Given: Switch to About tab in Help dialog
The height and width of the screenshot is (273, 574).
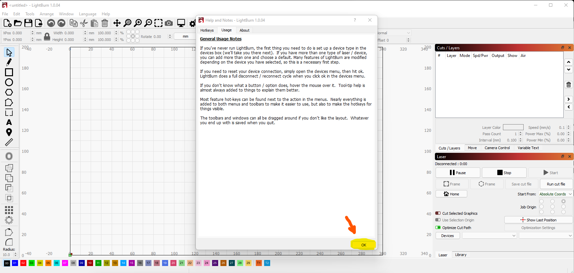Looking at the screenshot, I should (244, 30).
